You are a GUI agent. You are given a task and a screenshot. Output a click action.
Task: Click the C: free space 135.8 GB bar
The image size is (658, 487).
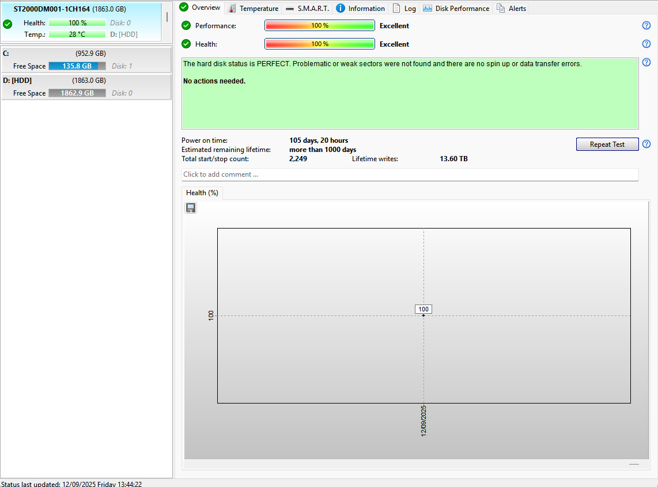77,66
